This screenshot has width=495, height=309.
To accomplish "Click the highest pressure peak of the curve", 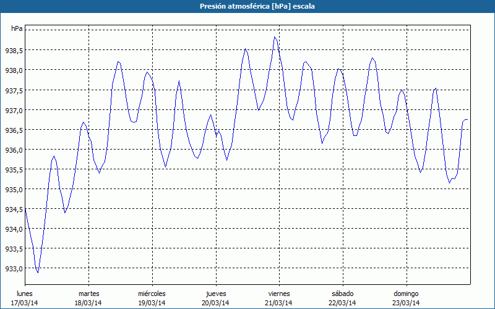I will click(275, 37).
